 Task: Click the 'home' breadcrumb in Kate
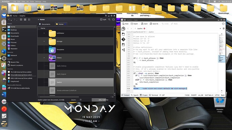point(128,32)
